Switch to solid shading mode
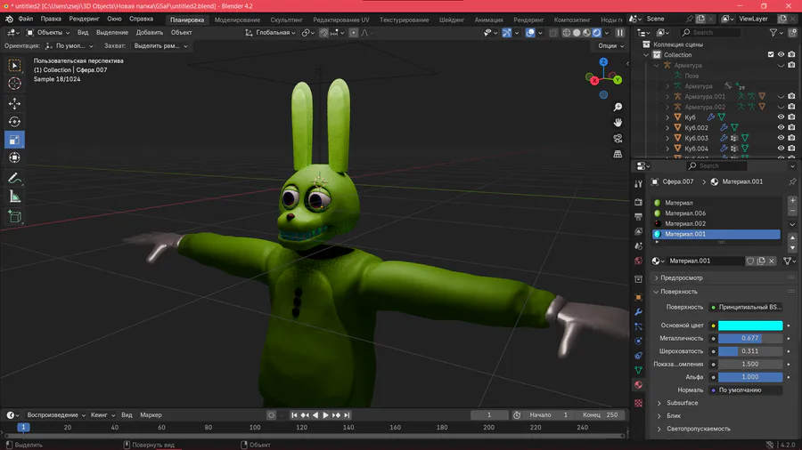 pyautogui.click(x=577, y=33)
